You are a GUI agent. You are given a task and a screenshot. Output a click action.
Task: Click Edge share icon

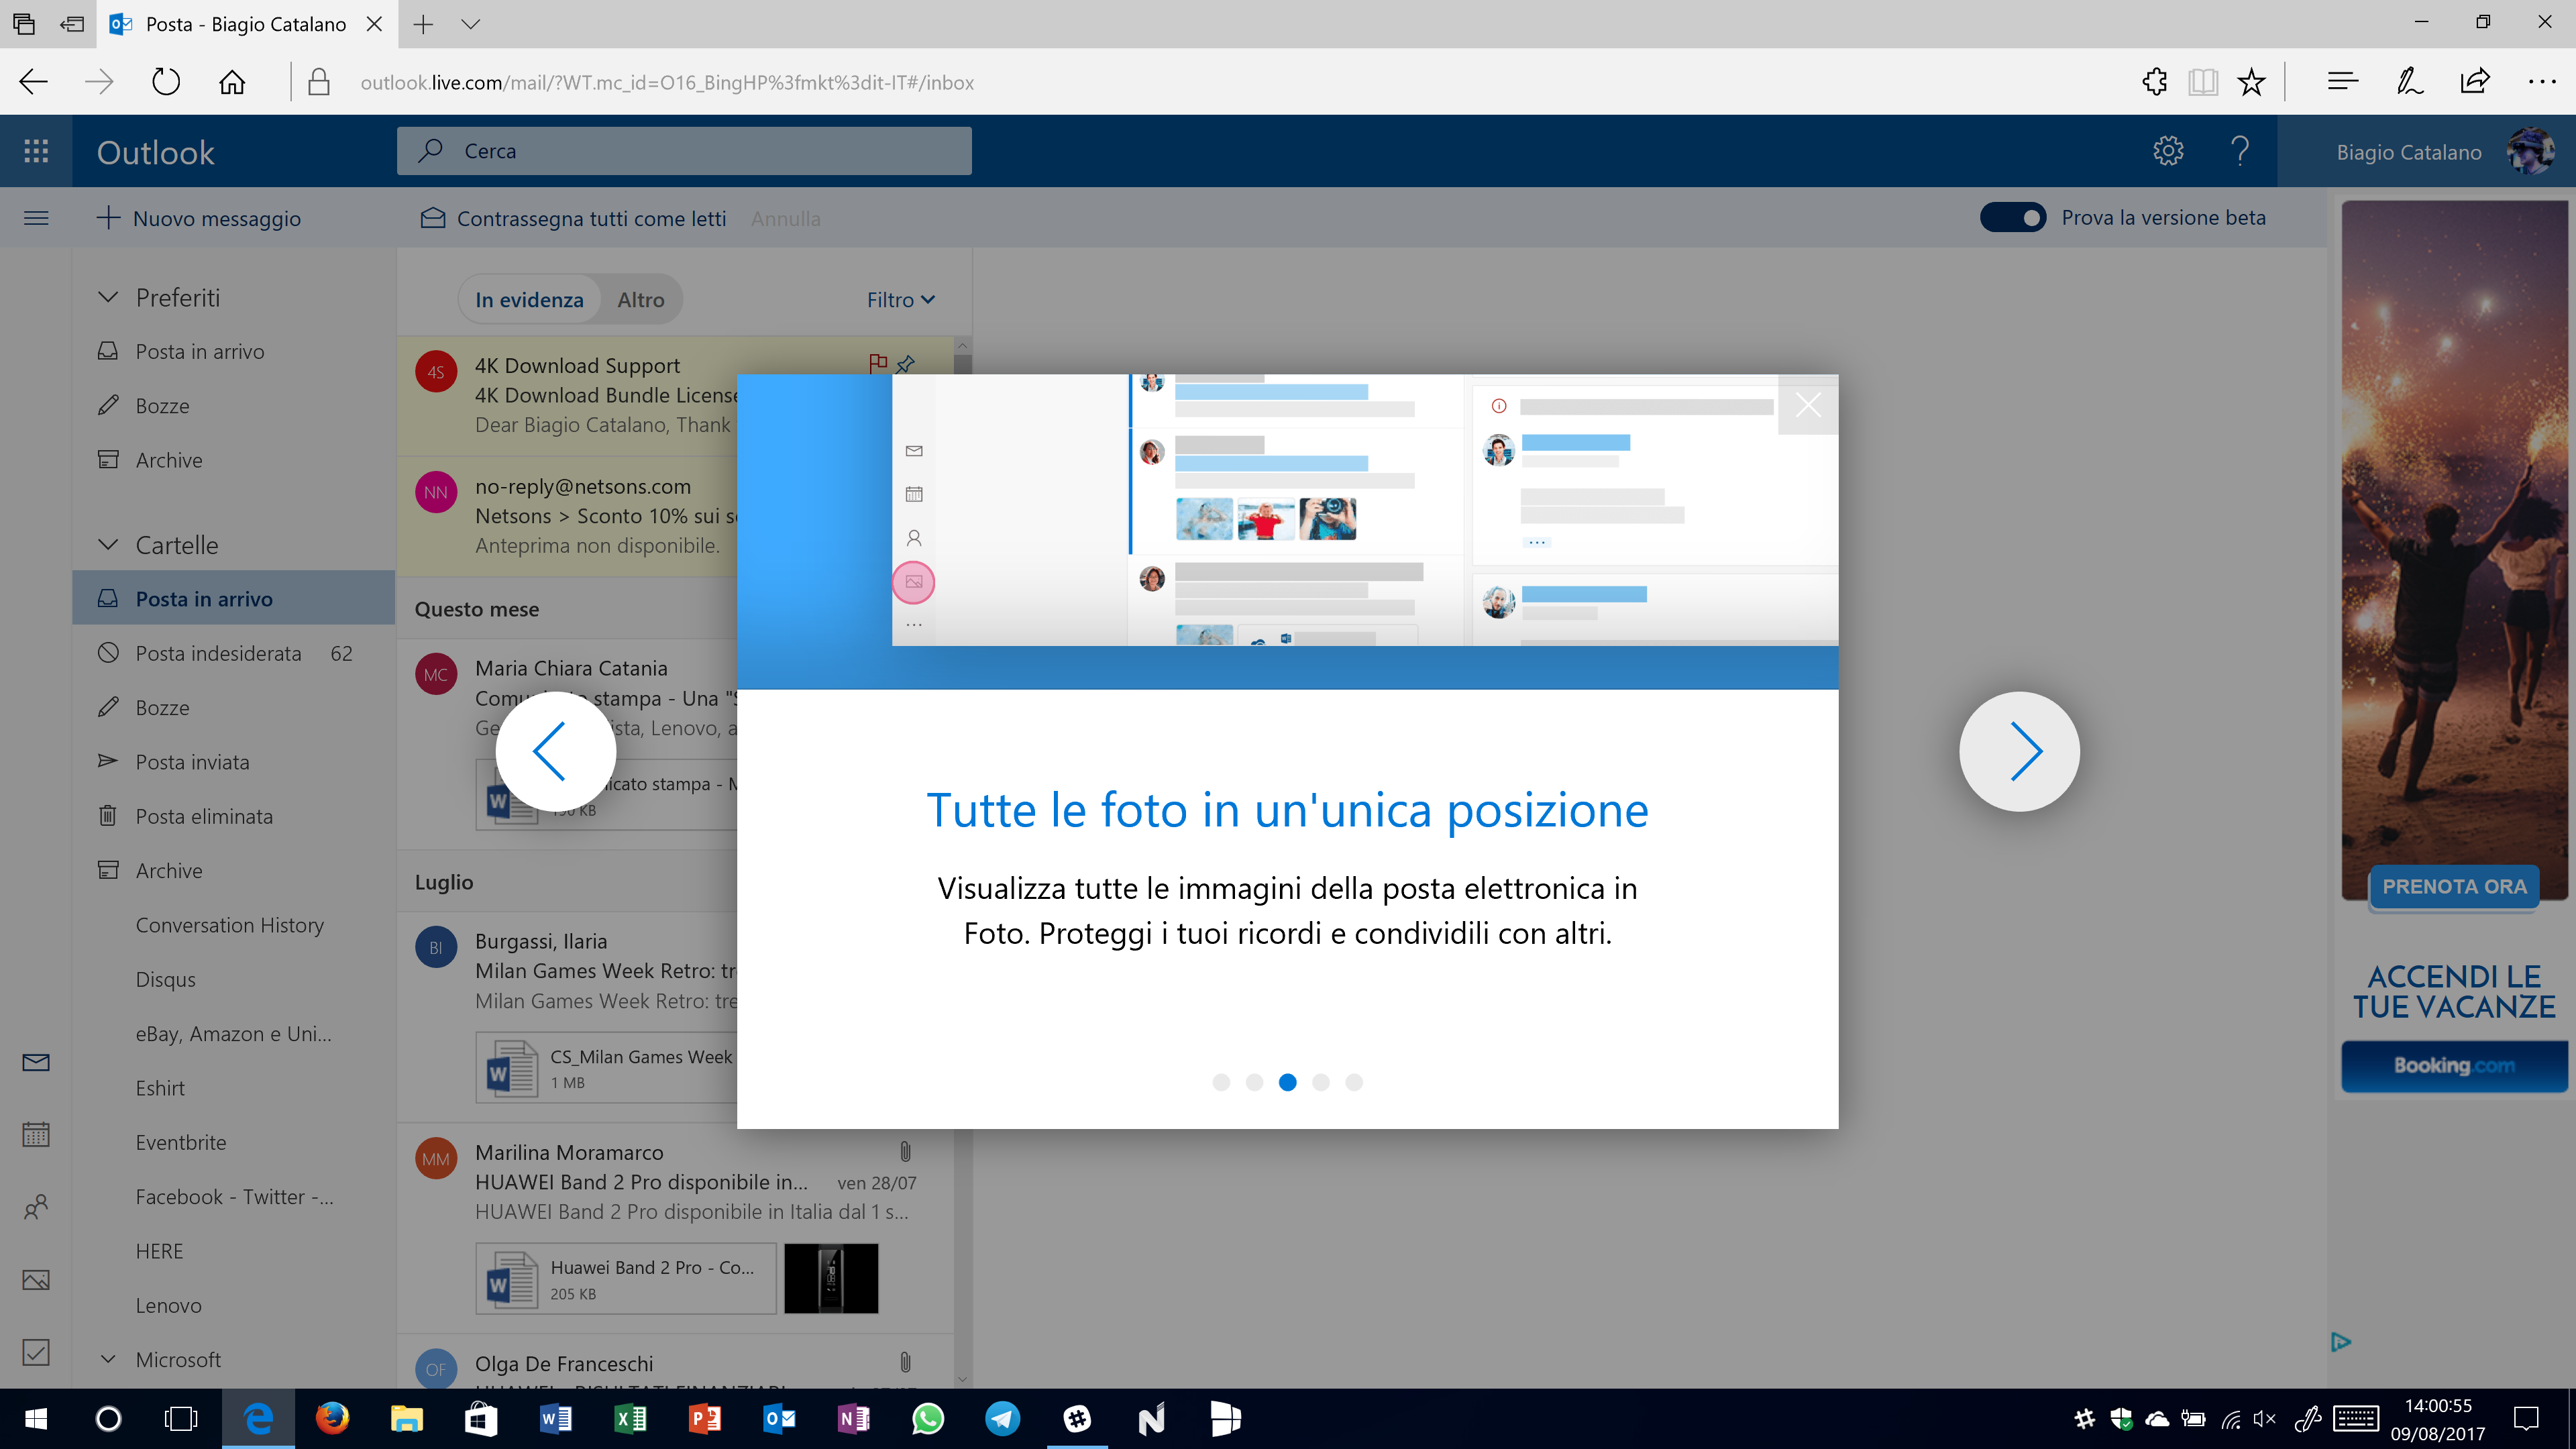coord(2475,82)
